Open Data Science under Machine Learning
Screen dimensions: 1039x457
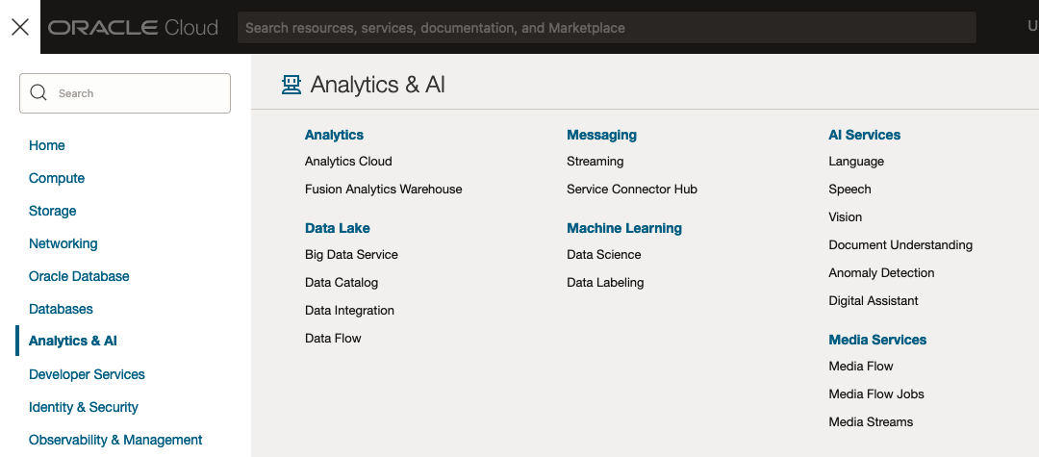[603, 255]
